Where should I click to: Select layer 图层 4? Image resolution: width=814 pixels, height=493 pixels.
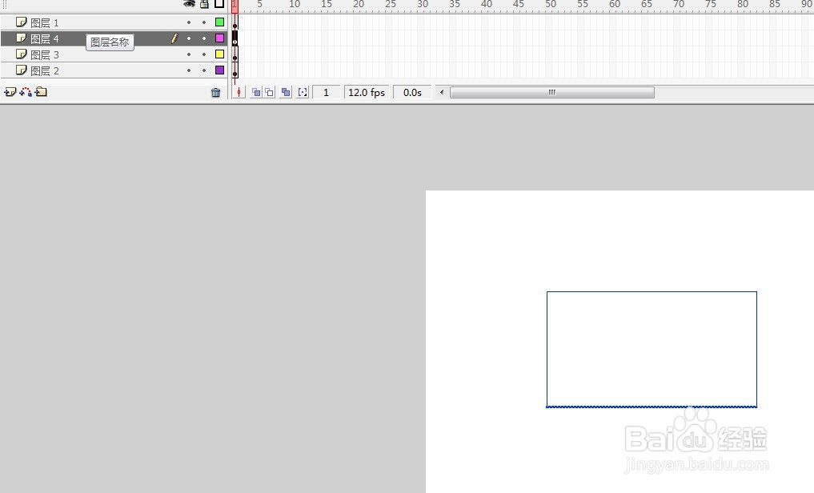(114, 38)
